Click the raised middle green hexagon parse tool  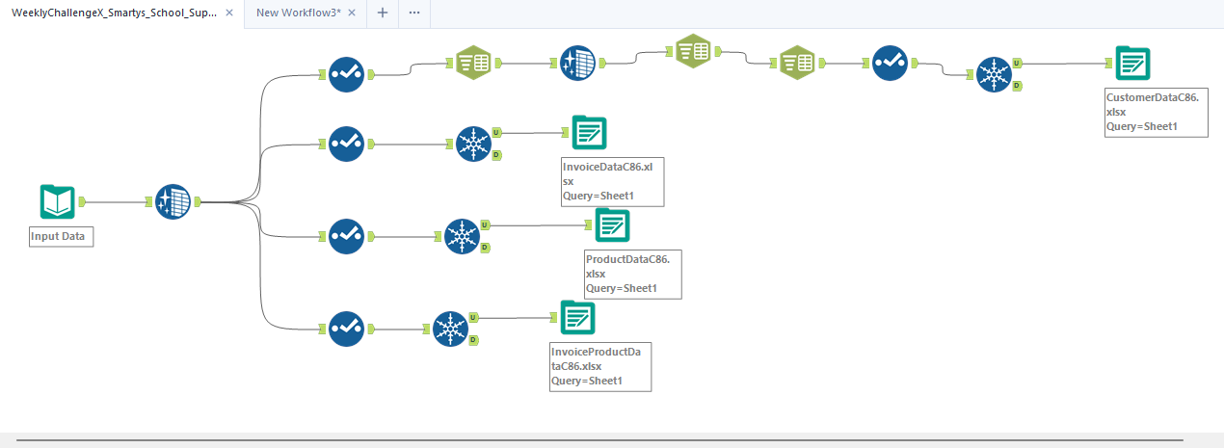point(692,51)
